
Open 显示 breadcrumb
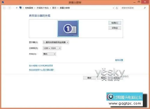point(54,8)
